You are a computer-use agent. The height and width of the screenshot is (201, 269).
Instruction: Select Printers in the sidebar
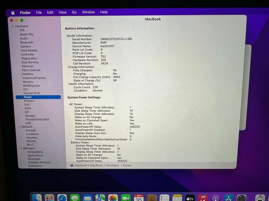click(x=29, y=101)
